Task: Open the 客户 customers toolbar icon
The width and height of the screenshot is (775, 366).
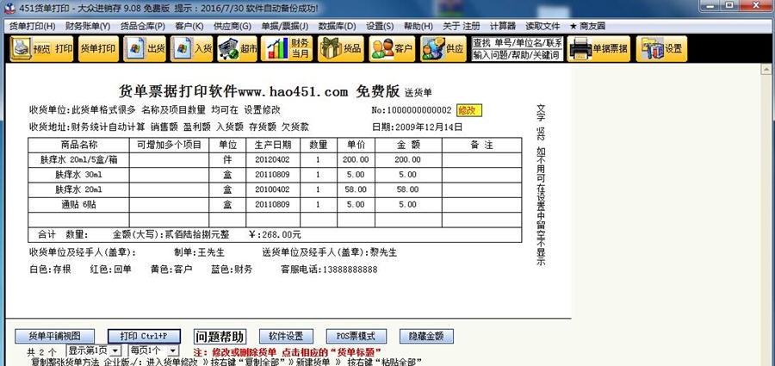Action: 392,48
